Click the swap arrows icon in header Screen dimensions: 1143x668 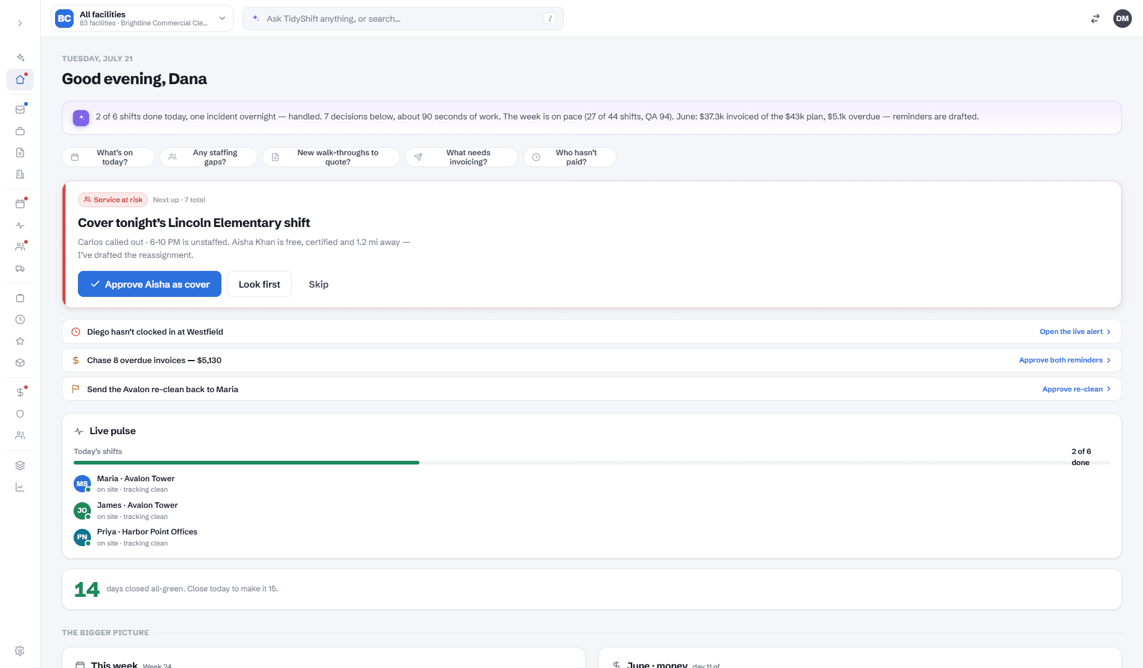(x=1095, y=19)
